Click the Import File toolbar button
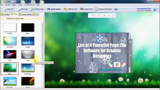Viewport: 160px width, 90px height. 8,9
